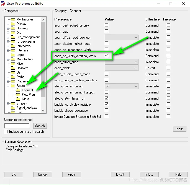Screen dimensions: 190x185
Task: Click the Search button
Action: [40, 126]
